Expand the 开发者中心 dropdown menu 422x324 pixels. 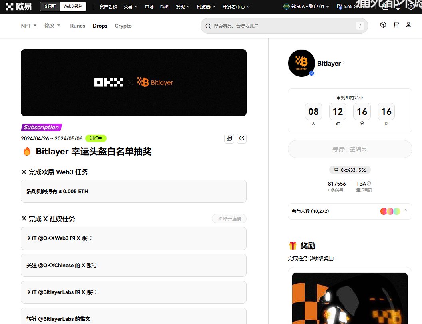coord(236,7)
